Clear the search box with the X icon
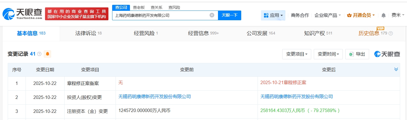407x120 pixels. click(212, 15)
